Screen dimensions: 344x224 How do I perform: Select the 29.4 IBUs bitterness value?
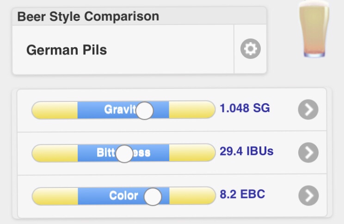click(246, 151)
